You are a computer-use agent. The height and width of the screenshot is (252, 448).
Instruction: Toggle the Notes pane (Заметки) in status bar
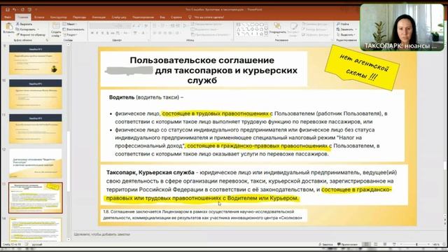click(325, 244)
